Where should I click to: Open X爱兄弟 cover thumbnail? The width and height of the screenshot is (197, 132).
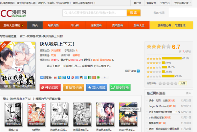(x=36, y=114)
